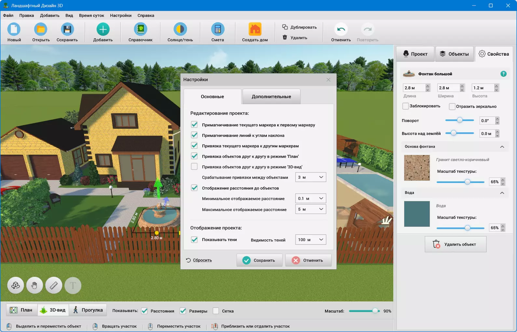Switch to План view mode
Screen dimensions: 517x332
click(22, 310)
